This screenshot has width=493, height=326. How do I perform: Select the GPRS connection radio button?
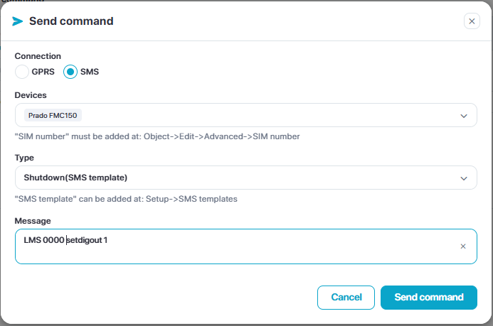[22, 72]
